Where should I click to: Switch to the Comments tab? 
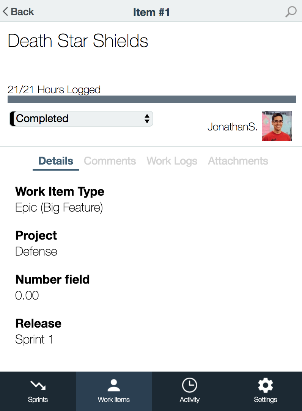pos(110,161)
